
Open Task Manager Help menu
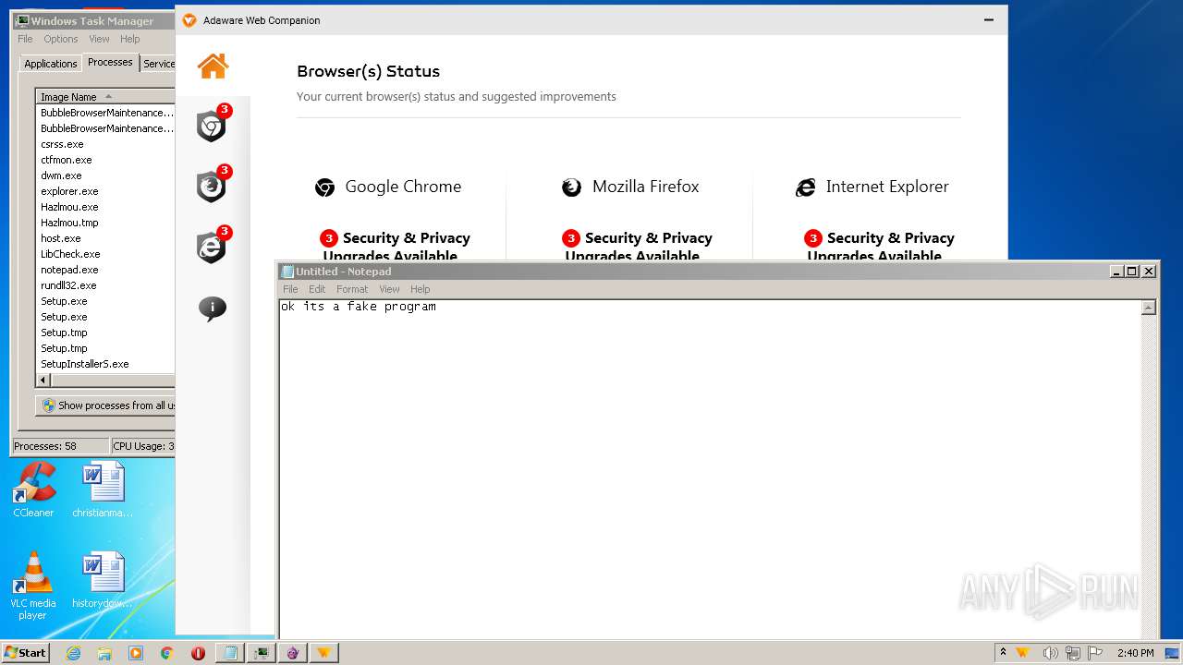(x=130, y=39)
